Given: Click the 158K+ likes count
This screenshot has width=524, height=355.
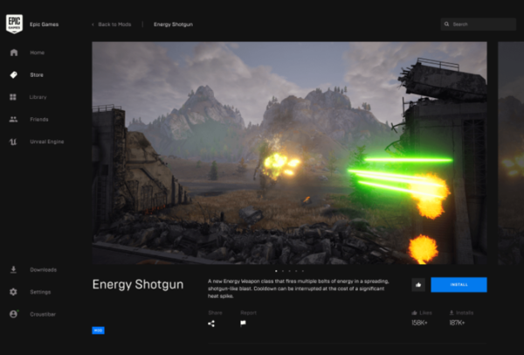Looking at the screenshot, I should point(419,323).
